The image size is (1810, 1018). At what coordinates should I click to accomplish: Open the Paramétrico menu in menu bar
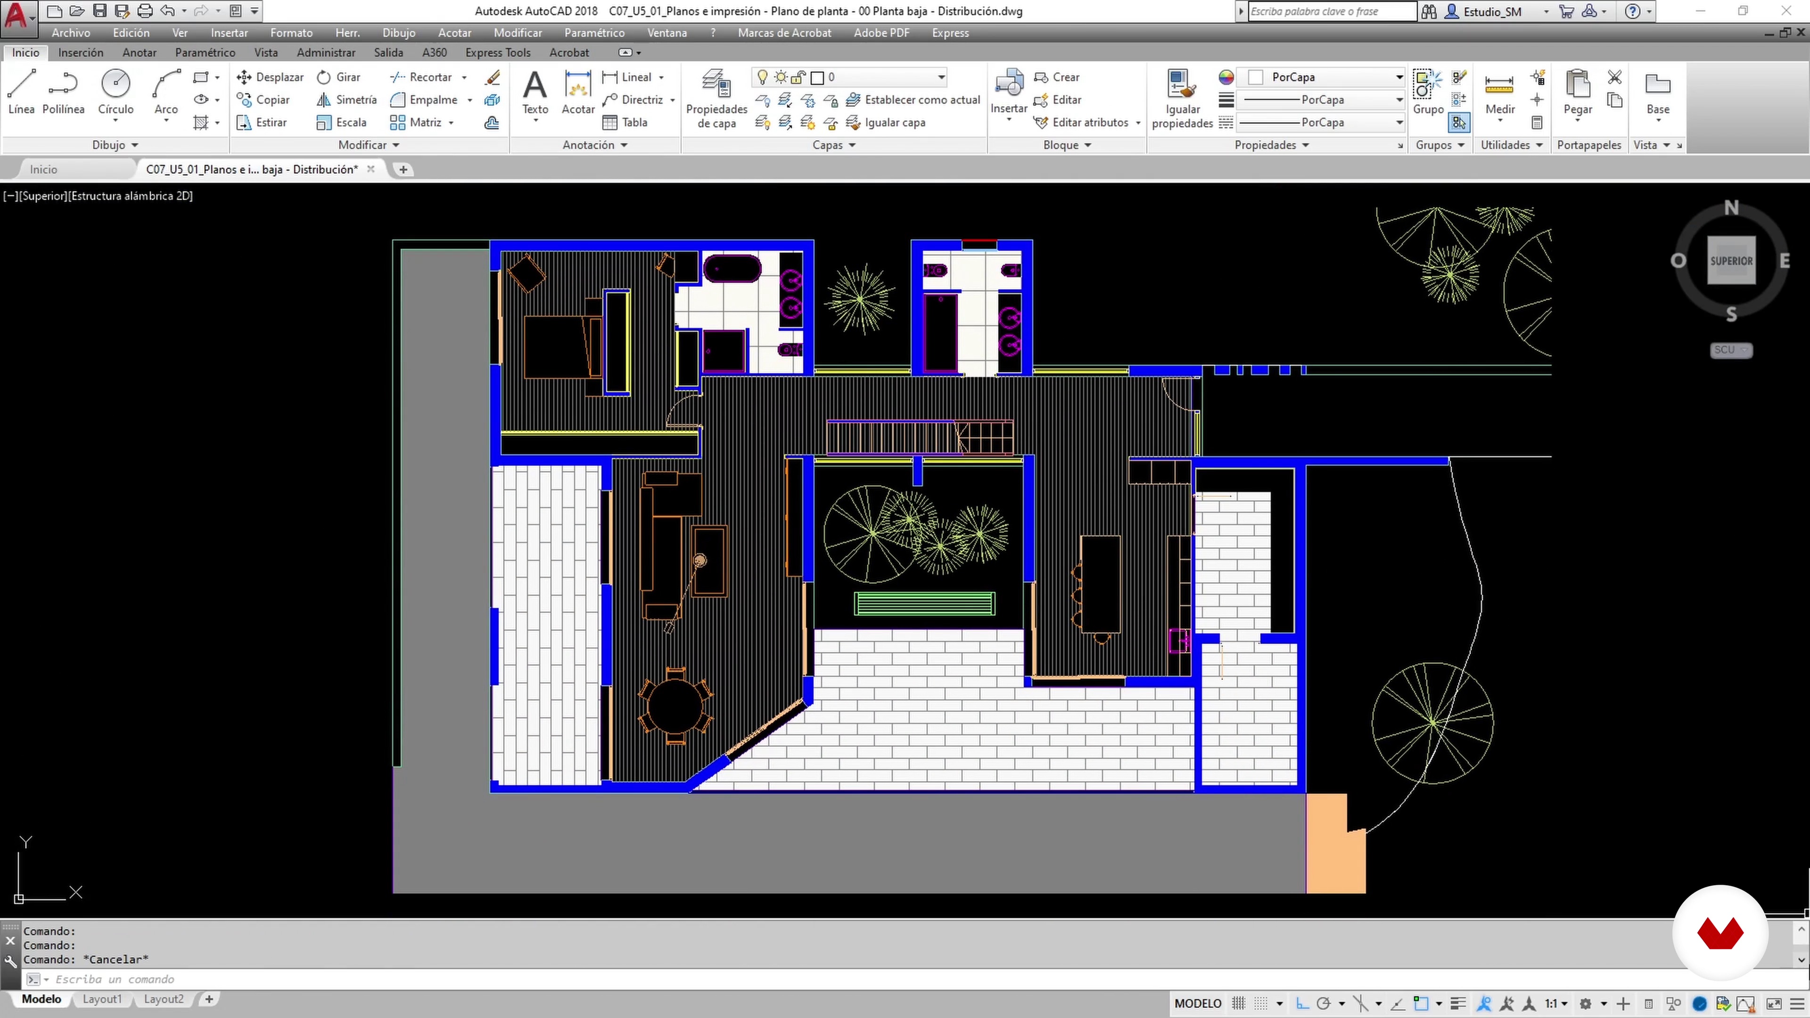pos(594,33)
